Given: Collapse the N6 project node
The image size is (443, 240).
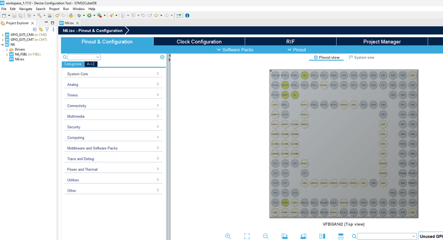Looking at the screenshot, I should coord(3,45).
